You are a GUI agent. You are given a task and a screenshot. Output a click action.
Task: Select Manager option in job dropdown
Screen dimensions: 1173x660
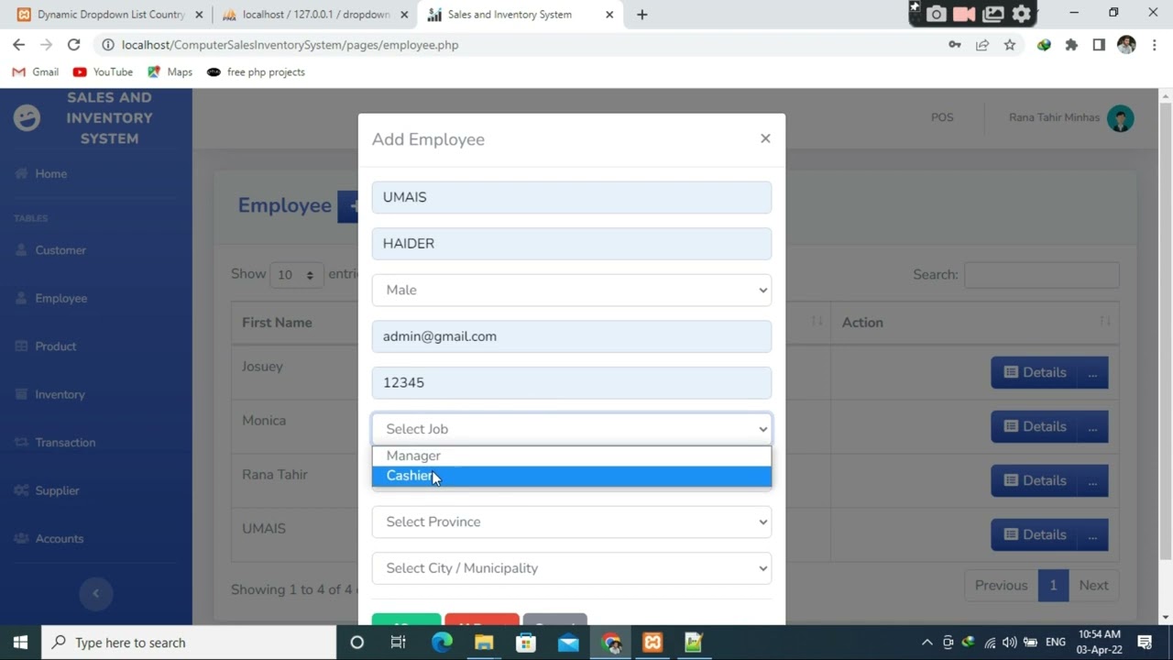[571, 456]
